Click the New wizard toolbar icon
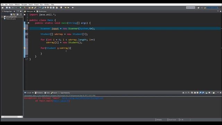222x125 pixels. pos(2,8)
